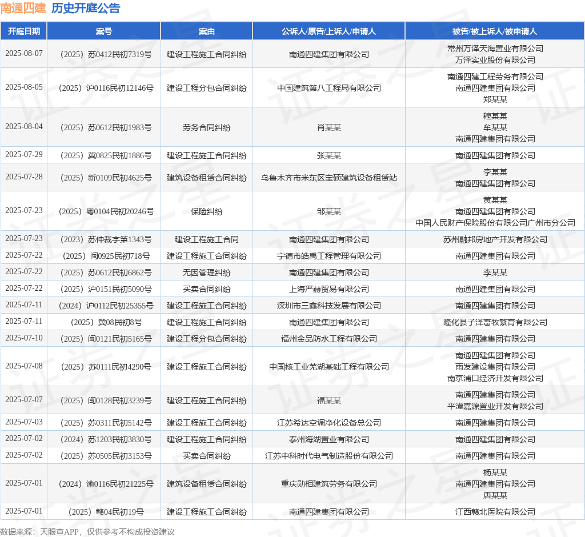Viewport: 585px width, 537px height.
Task: Click plaintiff 肖某某
Action: coord(328,127)
